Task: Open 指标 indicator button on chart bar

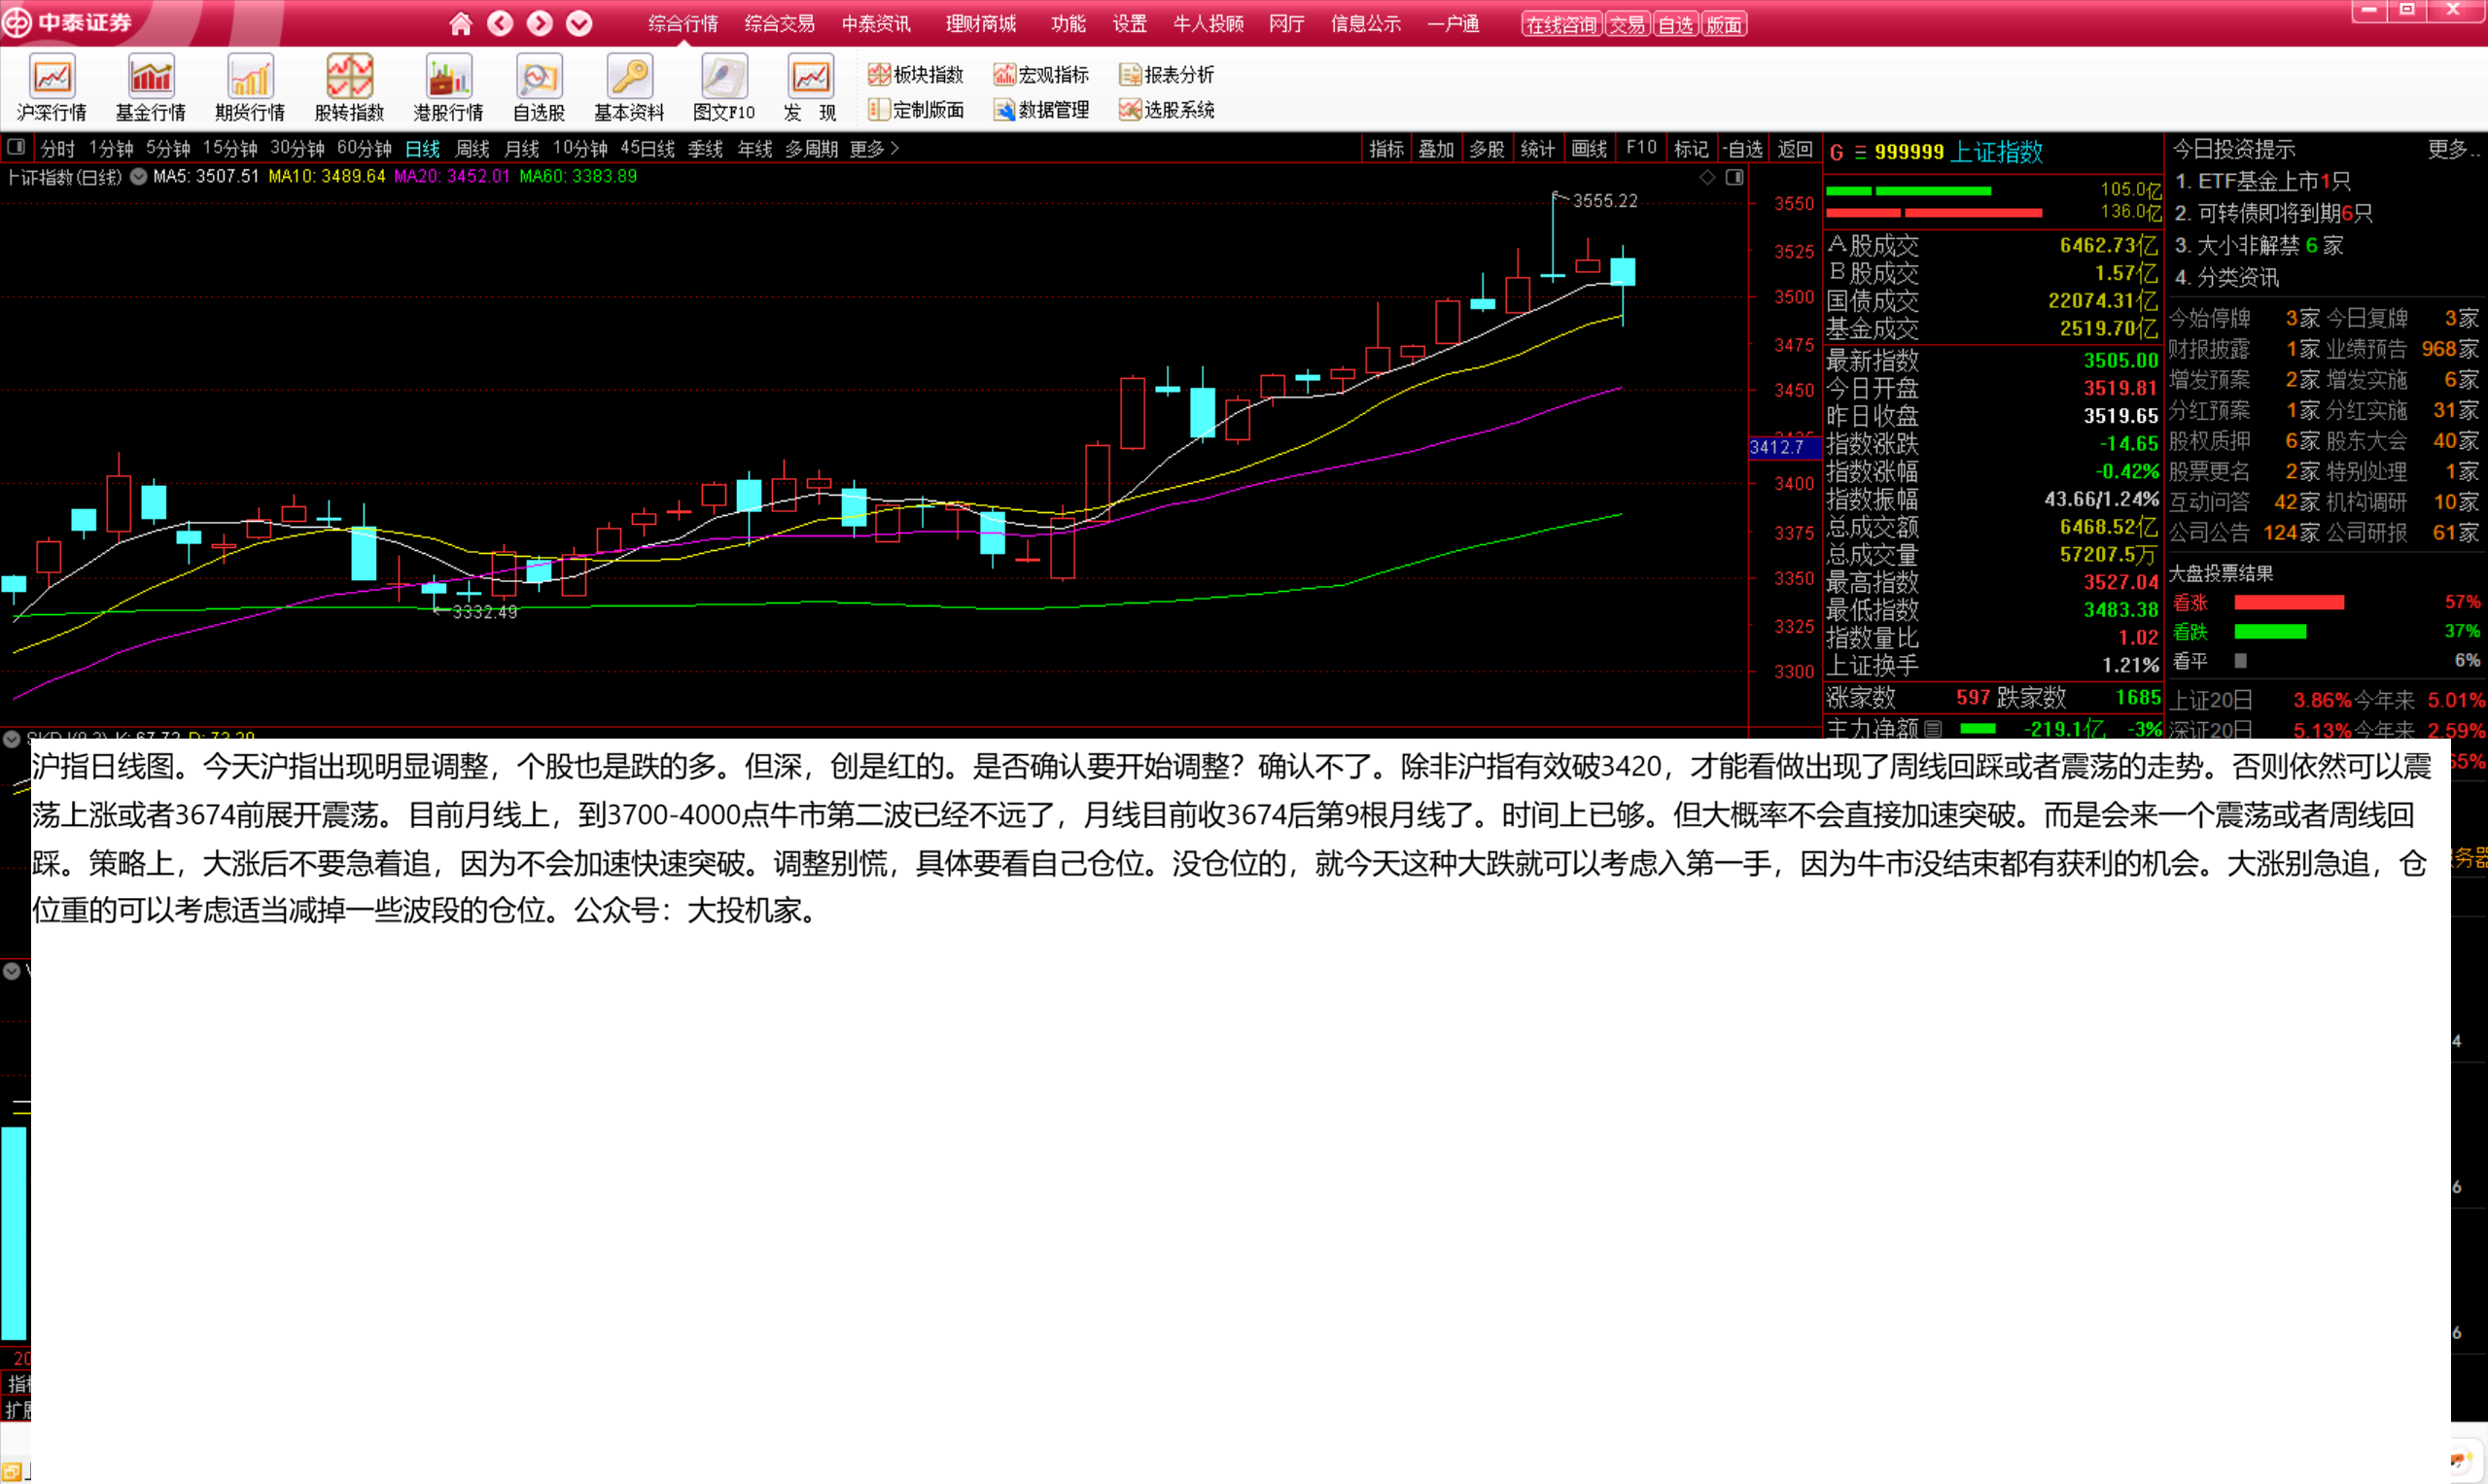Action: 1386,149
